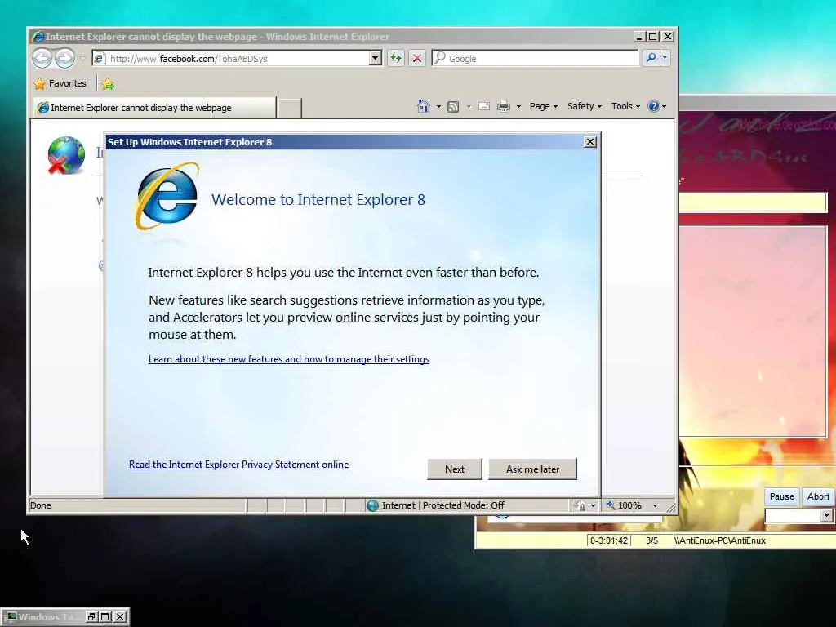Click the security lock icon in status bar
Viewport: 836px width, 627px height.
[580, 505]
